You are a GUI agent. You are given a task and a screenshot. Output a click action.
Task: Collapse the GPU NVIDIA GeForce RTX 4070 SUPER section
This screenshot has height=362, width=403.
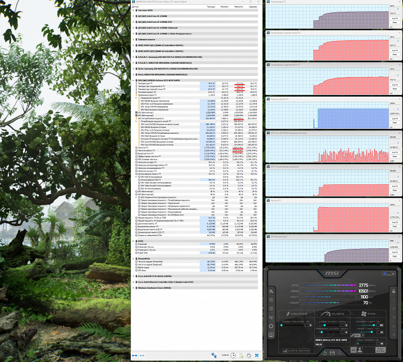pos(133,81)
